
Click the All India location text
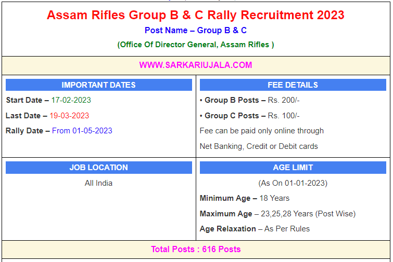(x=98, y=183)
